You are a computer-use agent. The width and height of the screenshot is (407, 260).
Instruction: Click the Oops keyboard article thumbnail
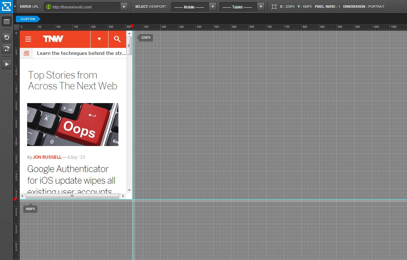coord(73,125)
